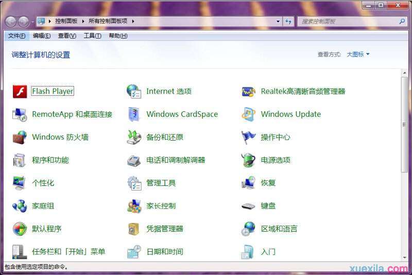
Task: Click the 所有控制面板项 breadcrumb segment
Action: point(108,21)
